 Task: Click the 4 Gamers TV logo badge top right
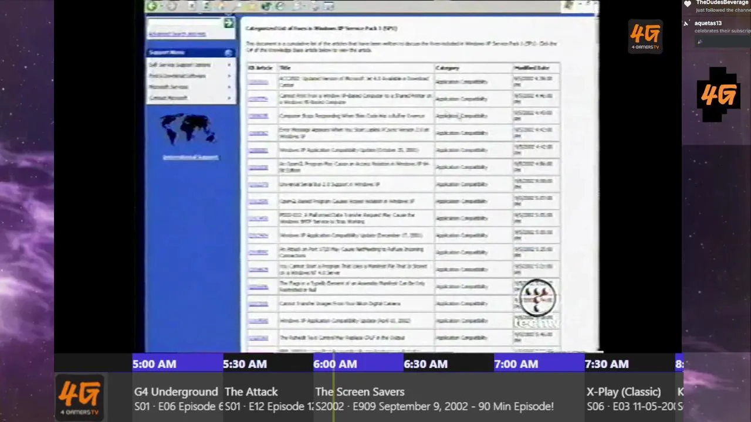point(645,36)
